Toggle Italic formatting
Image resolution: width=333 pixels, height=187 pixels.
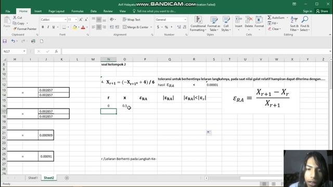(x=48, y=27)
